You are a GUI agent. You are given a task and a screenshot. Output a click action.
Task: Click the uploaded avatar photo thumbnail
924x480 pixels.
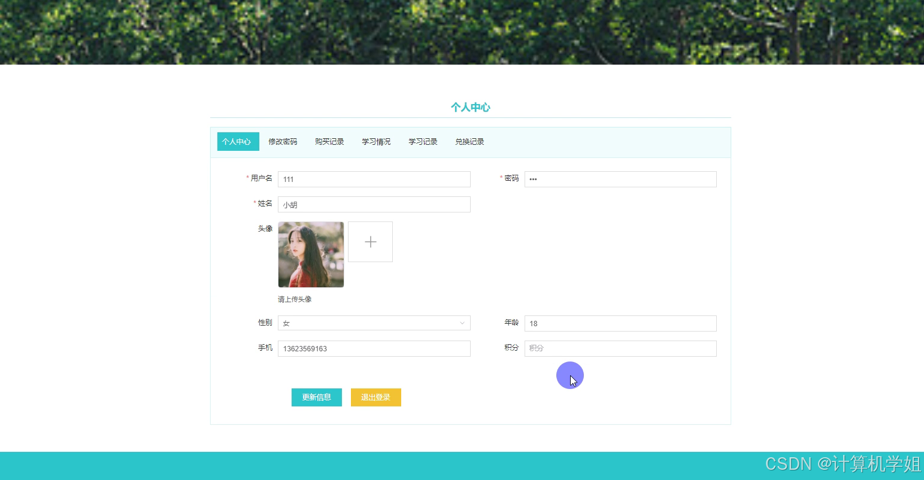[x=311, y=254]
